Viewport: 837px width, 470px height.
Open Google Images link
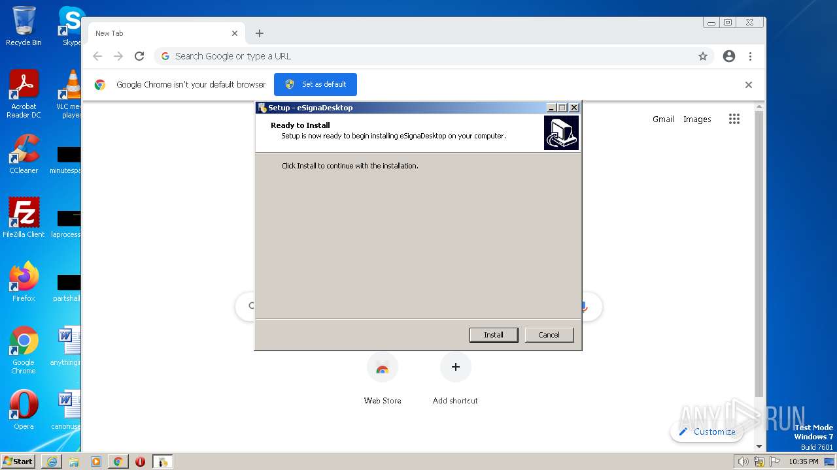[697, 119]
